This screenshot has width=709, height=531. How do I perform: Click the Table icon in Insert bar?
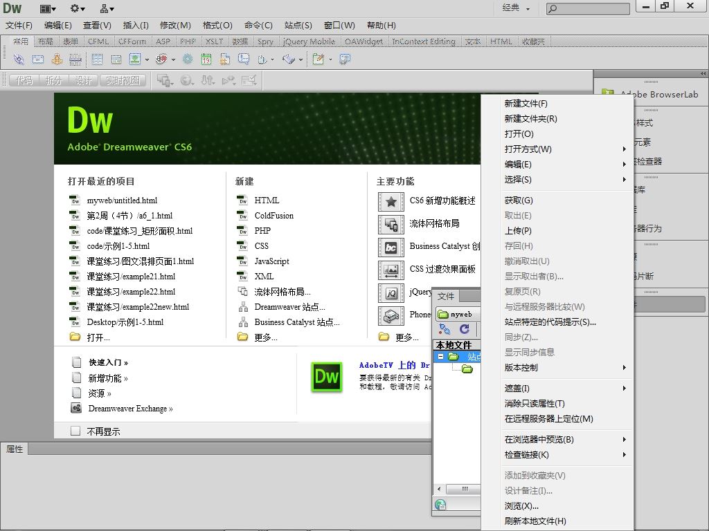point(97,59)
